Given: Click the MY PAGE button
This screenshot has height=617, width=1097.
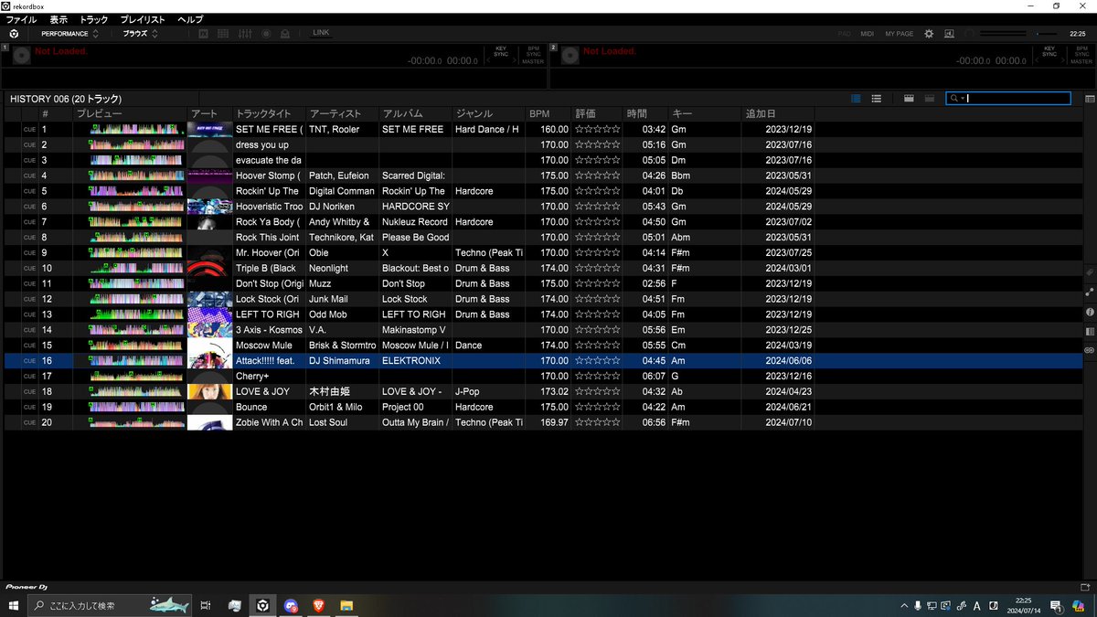Looking at the screenshot, I should click(x=899, y=34).
